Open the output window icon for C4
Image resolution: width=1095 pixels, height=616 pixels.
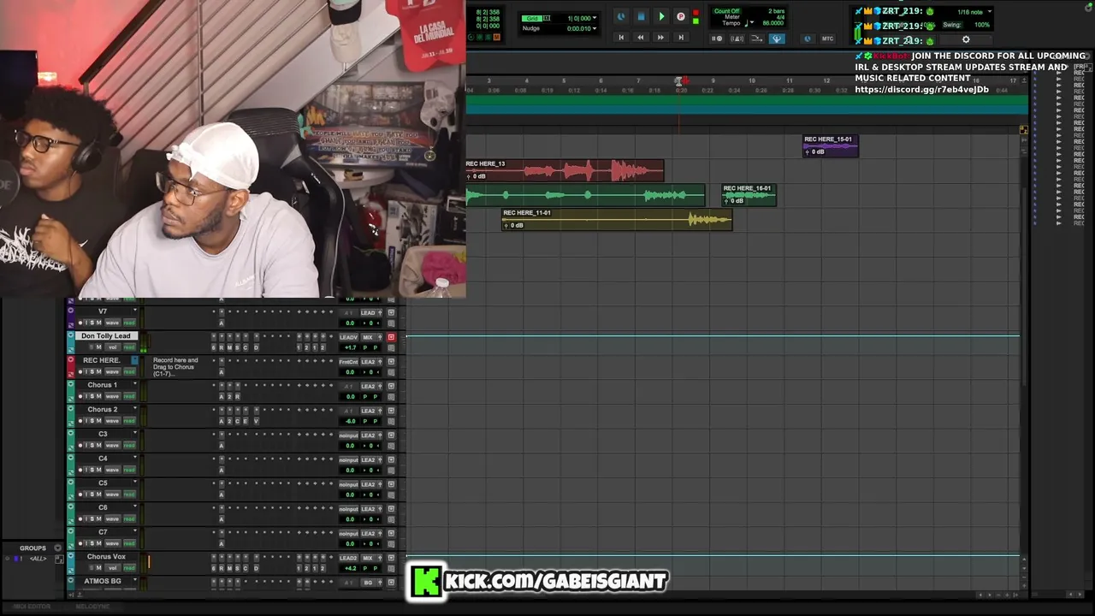[391, 460]
